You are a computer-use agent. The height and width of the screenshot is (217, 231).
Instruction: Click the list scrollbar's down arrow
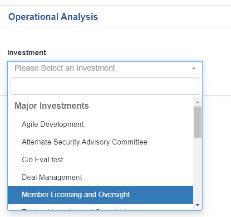click(x=197, y=205)
